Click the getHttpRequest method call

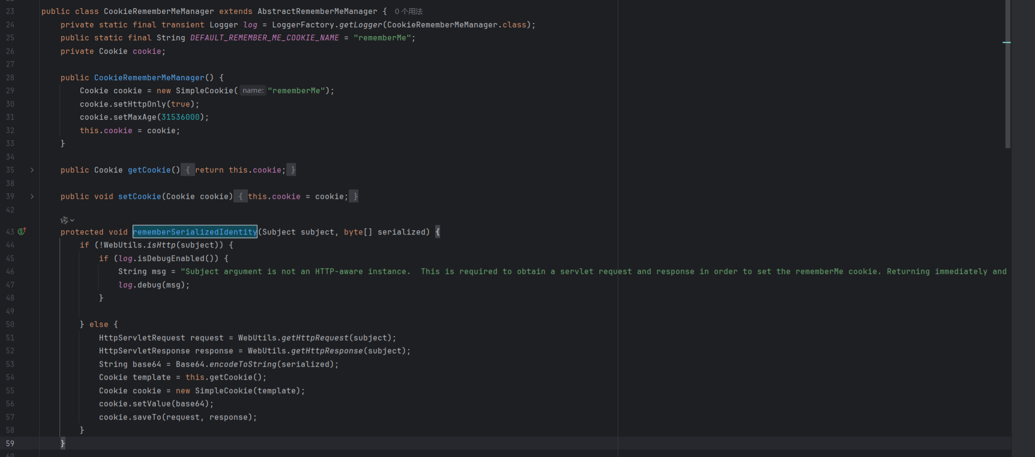[315, 338]
